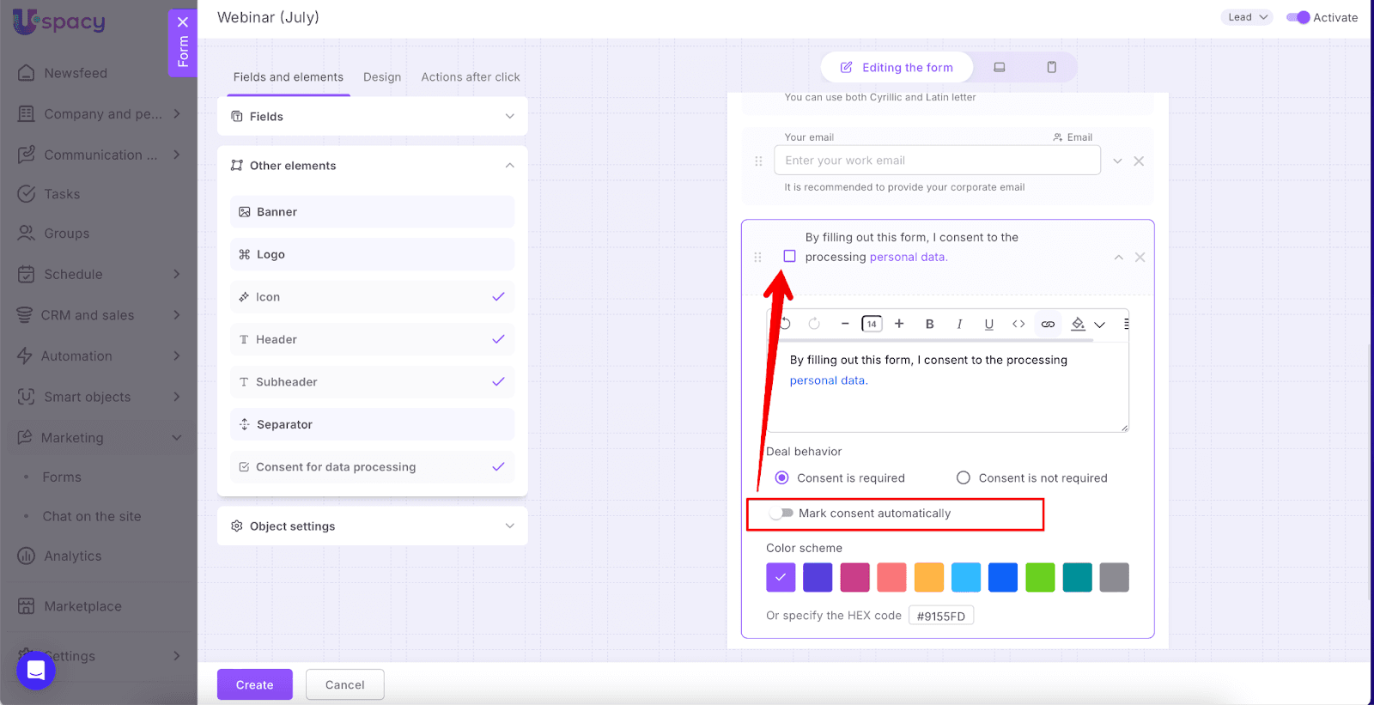Expand the Fields section
Viewport: 1374px width, 705px height.
pos(372,116)
